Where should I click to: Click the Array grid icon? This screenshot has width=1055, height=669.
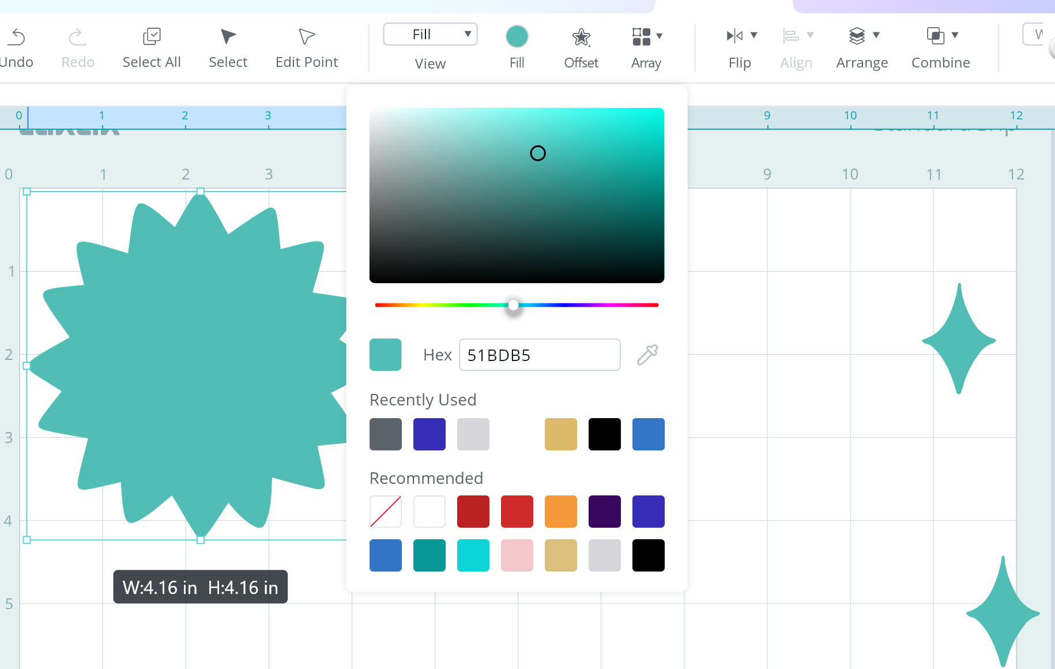641,36
